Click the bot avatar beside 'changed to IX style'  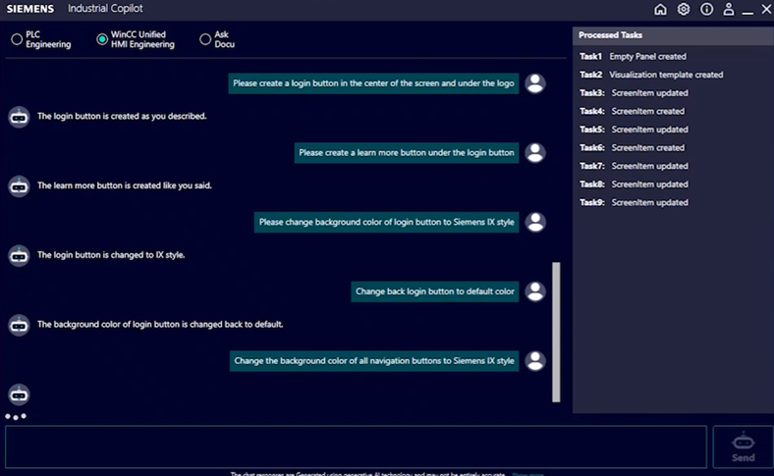19,255
